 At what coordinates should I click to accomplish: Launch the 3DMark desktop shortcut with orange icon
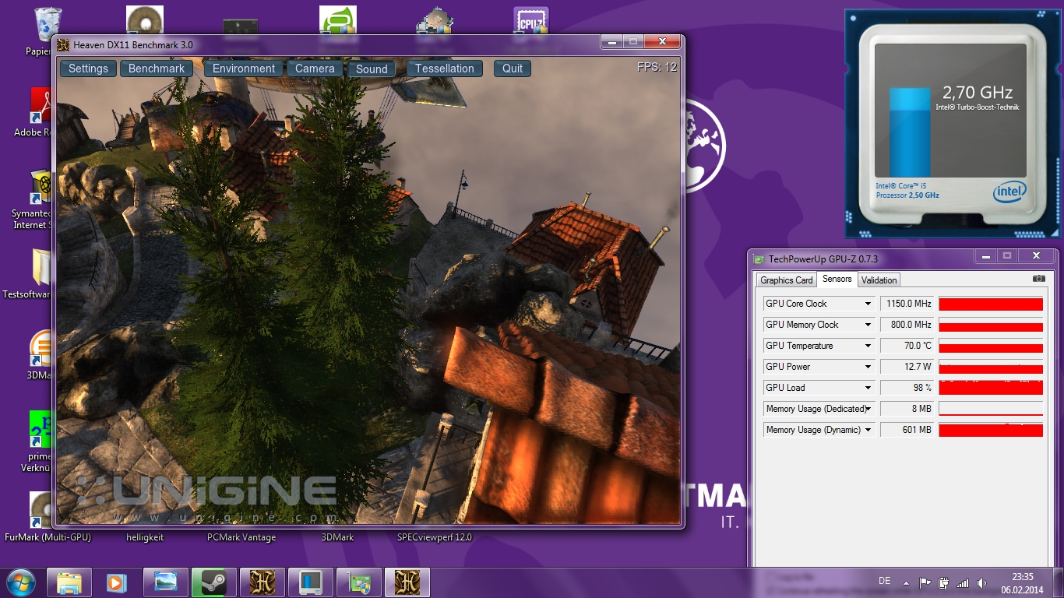click(x=41, y=348)
